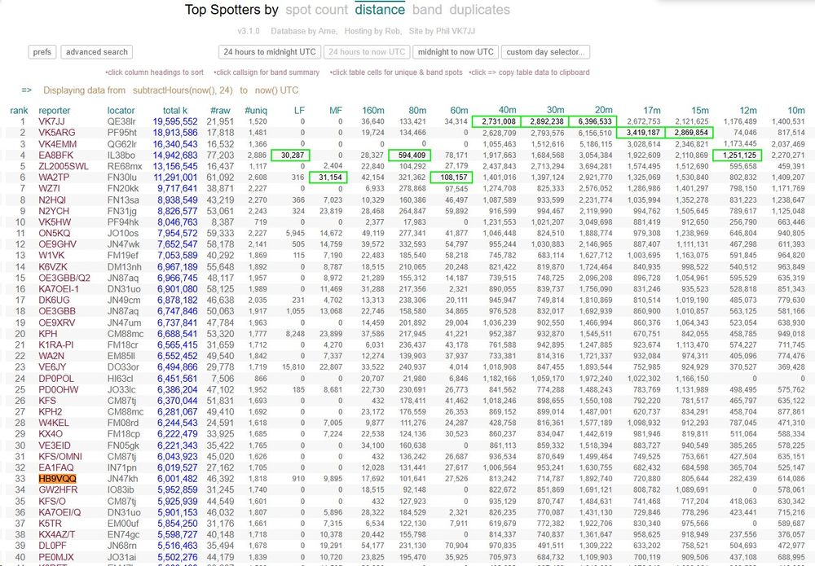
Task: Select 24 hours to now UTC
Action: pos(367,52)
